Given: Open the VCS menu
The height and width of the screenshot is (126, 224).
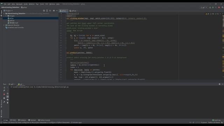Looking at the screenshot, I should coord(47,4).
